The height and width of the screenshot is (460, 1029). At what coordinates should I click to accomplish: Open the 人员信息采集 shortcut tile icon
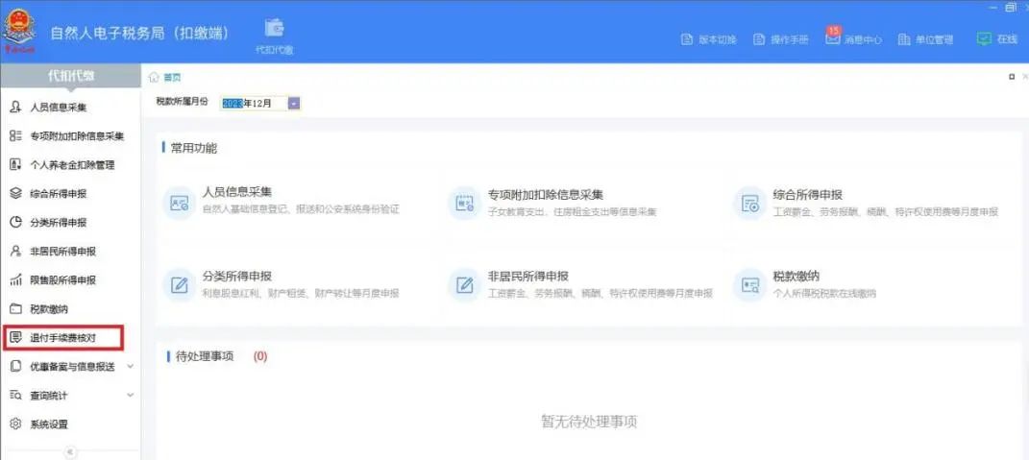coord(179,203)
